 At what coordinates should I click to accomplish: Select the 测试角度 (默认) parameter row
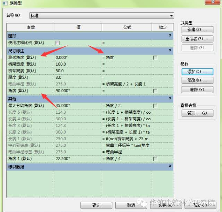click(x=30, y=58)
